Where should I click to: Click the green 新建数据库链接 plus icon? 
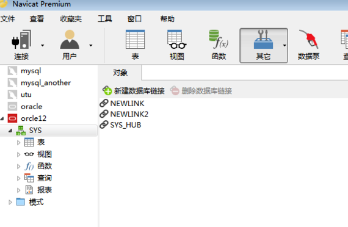click(x=107, y=90)
